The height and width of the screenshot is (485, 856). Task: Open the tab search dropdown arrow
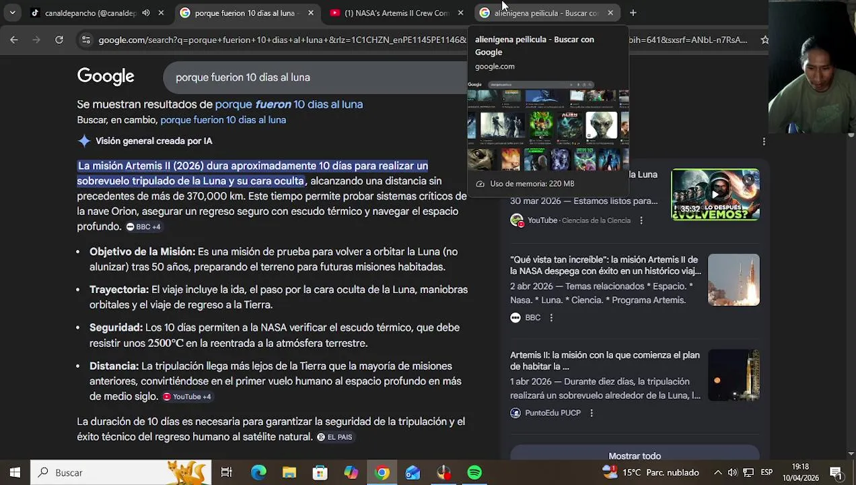[x=11, y=13]
